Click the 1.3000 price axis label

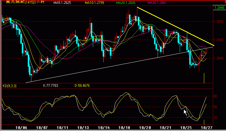point(219,22)
